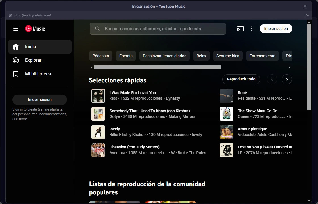
Task: Open Mi biblioteca bookmark icon
Action: (x=16, y=74)
